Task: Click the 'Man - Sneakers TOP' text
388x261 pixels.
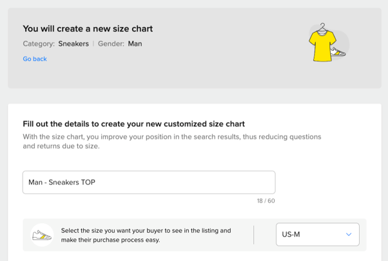Action: pos(62,182)
